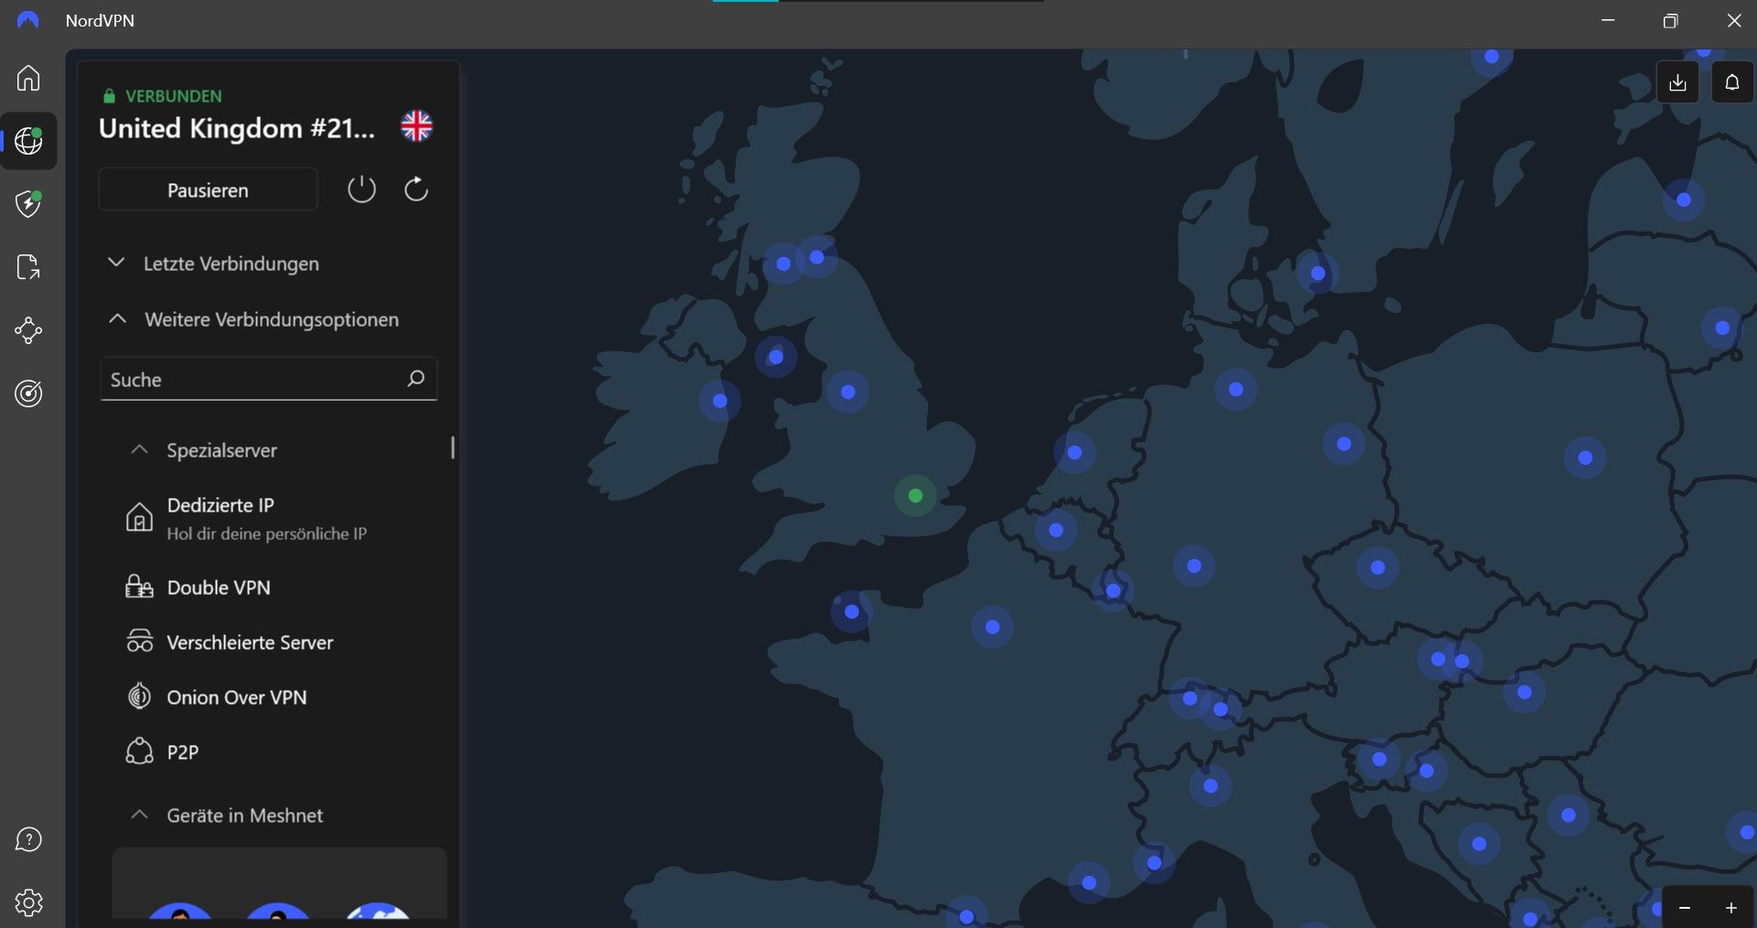Click the Frankfurt server dot on map
The height and width of the screenshot is (928, 1757).
tap(1194, 566)
